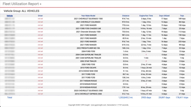Click the total distance 1,353,845.2 mi.

(126, 97)
